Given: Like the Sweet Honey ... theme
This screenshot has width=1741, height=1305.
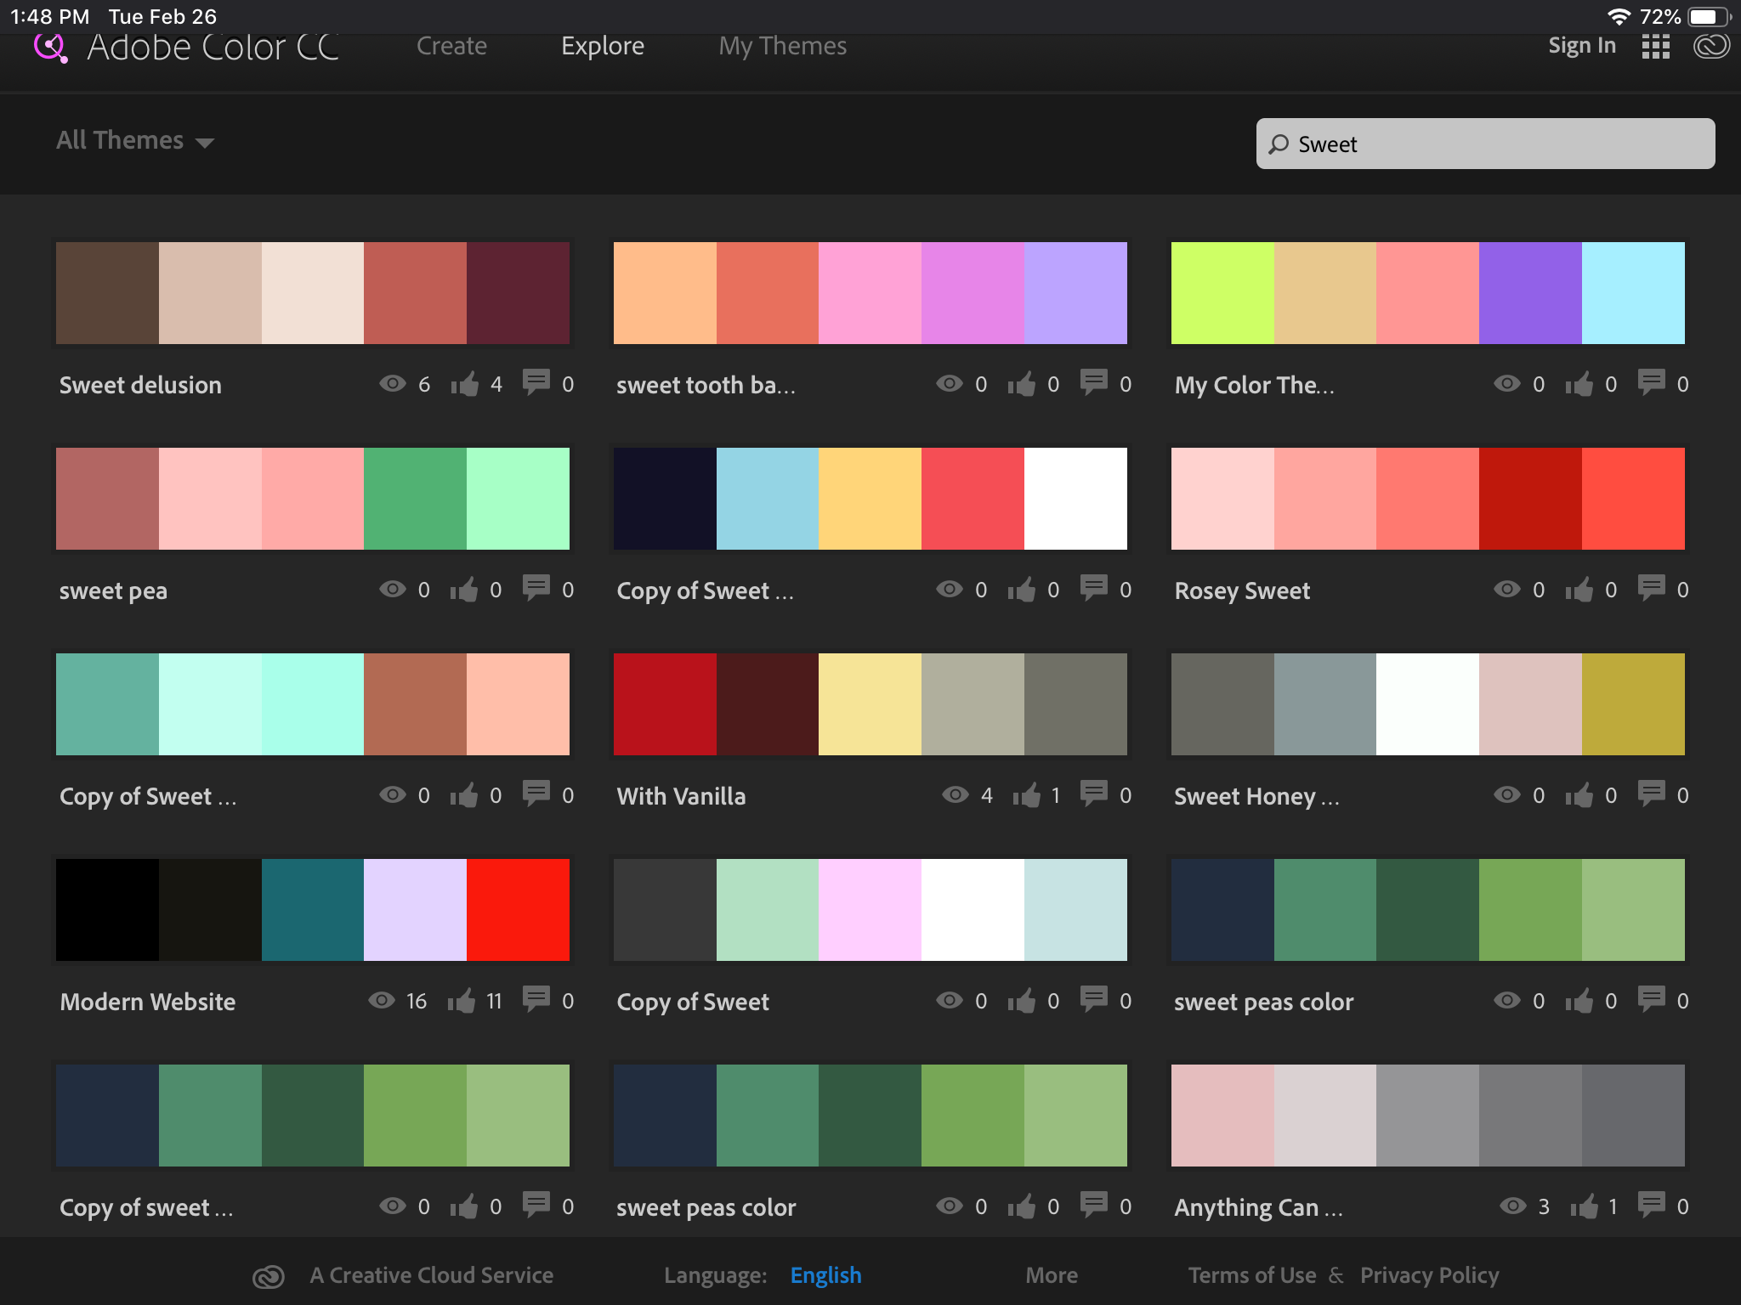Looking at the screenshot, I should pyautogui.click(x=1579, y=795).
